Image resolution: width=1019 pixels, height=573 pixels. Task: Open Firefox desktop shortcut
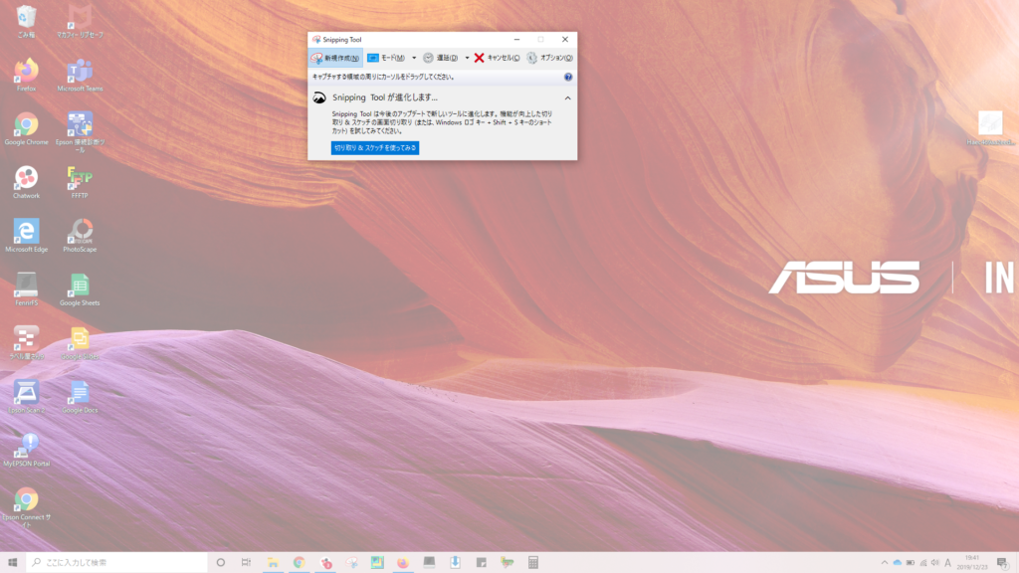26,72
